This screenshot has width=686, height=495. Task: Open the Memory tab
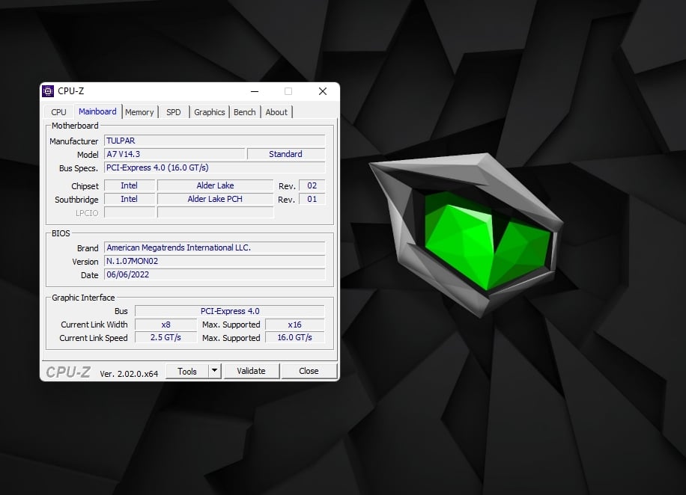pyautogui.click(x=139, y=112)
